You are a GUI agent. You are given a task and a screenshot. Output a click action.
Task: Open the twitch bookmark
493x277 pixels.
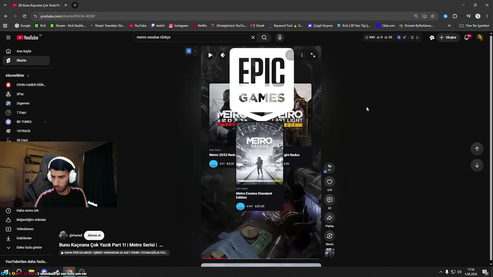(x=158, y=26)
